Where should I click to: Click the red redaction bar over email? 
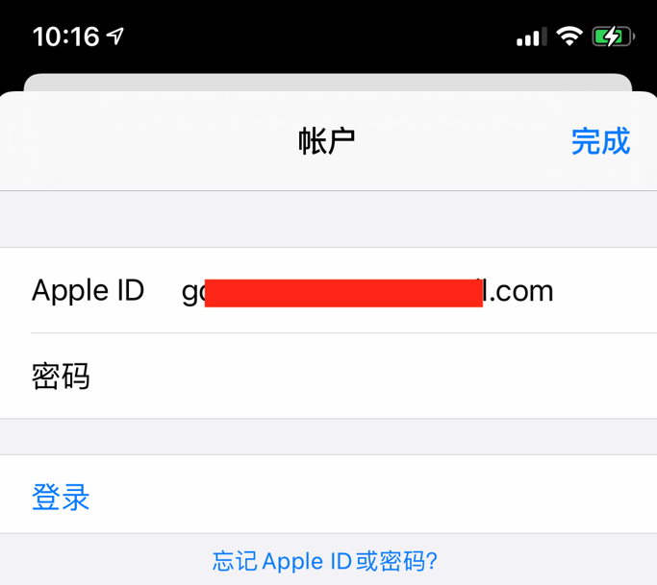pyautogui.click(x=343, y=293)
